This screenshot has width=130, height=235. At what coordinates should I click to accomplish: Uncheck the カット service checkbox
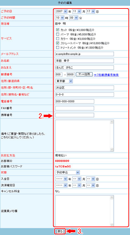pyautogui.click(x=58, y=30)
